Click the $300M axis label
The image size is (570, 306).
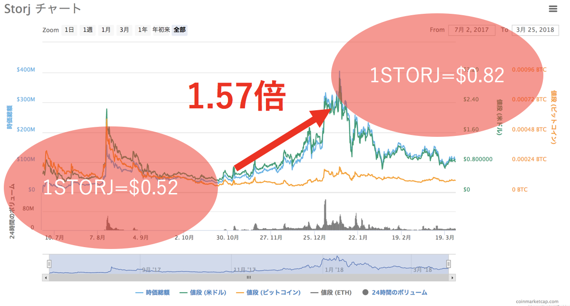pos(26,99)
